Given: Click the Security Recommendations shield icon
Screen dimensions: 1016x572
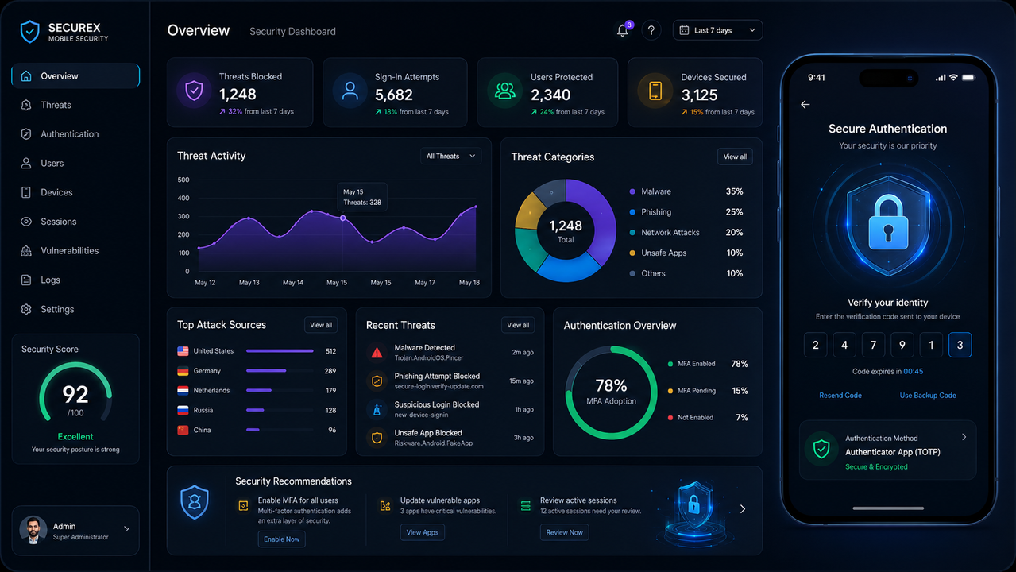Looking at the screenshot, I should click(195, 502).
